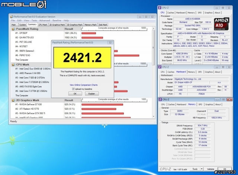238x175 pixels.
Task: Open the Tools dropdown arrow in CPU-Z
Action: [202, 169]
